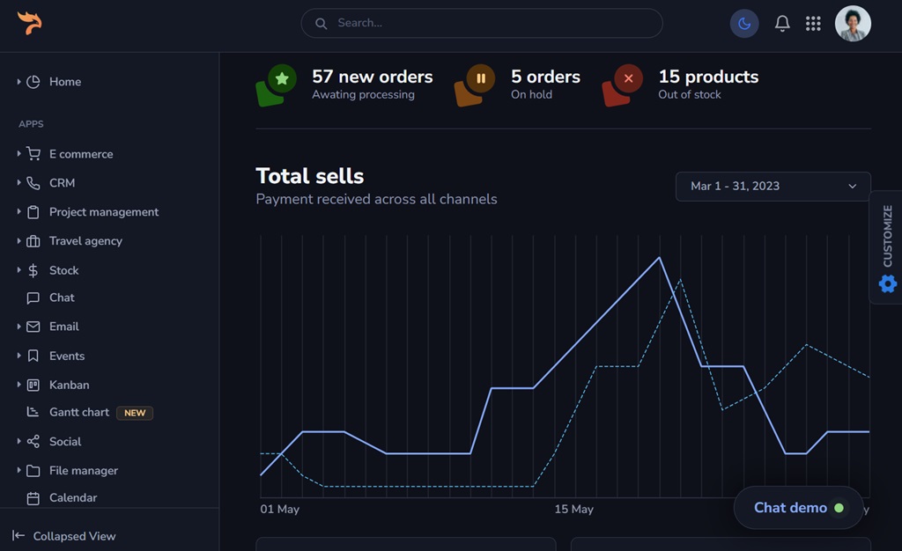This screenshot has width=902, height=551.
Task: Click the orange pause orders on hold icon
Action: point(480,79)
